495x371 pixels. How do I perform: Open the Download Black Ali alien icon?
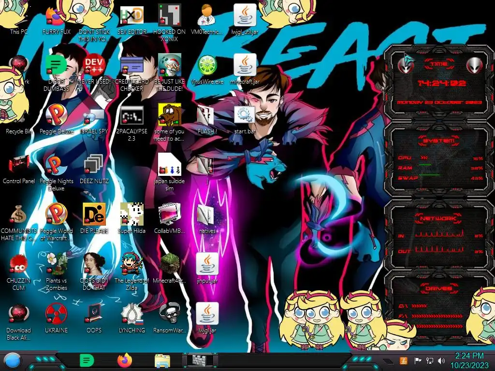[18, 314]
